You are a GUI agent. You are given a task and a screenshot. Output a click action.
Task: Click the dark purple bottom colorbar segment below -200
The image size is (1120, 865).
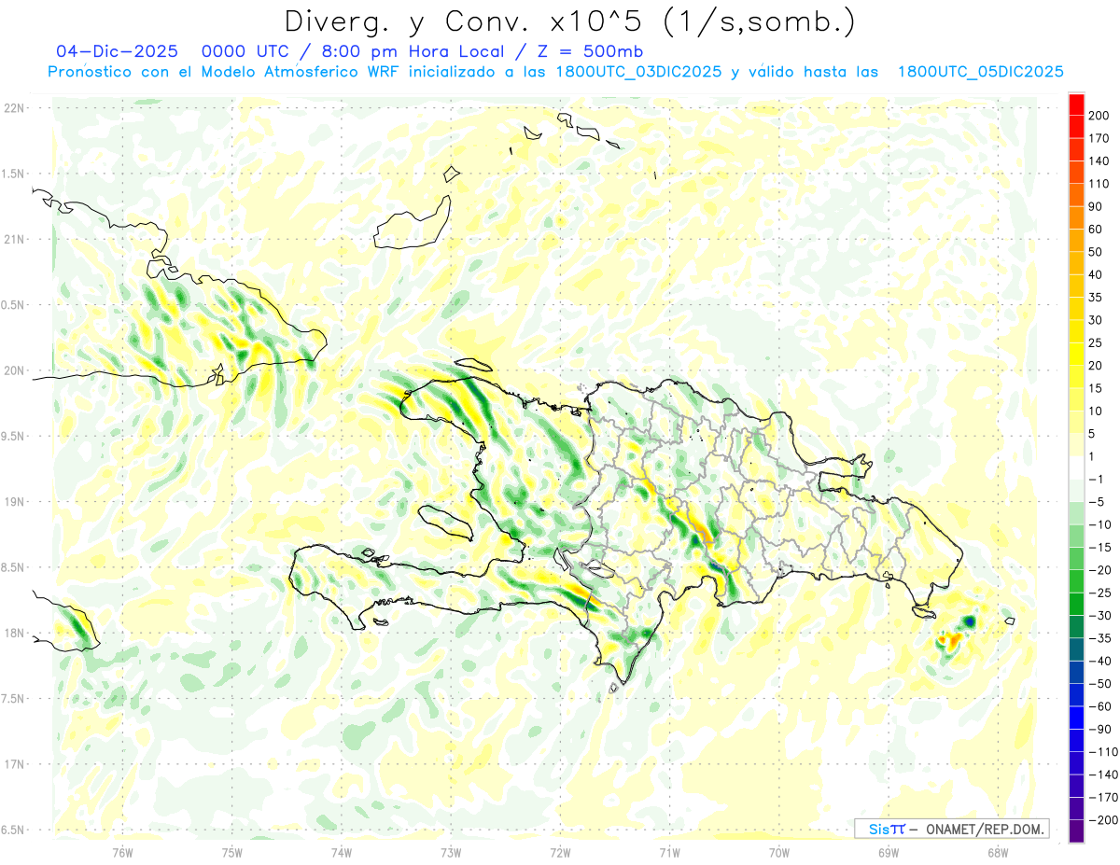pyautogui.click(x=1077, y=831)
